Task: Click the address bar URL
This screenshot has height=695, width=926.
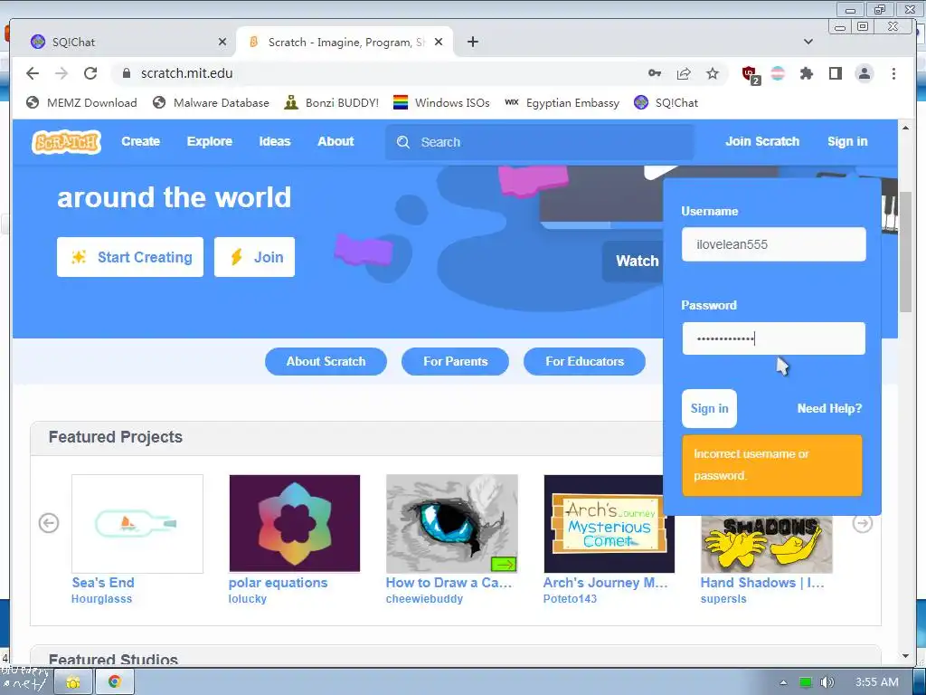Action: tap(186, 73)
